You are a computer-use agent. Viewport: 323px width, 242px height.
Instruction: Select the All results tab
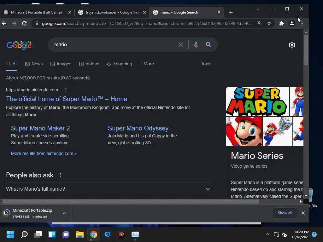point(12,64)
